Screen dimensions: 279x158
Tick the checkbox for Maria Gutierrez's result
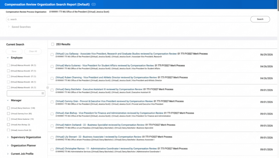pyautogui.click(x=52, y=66)
